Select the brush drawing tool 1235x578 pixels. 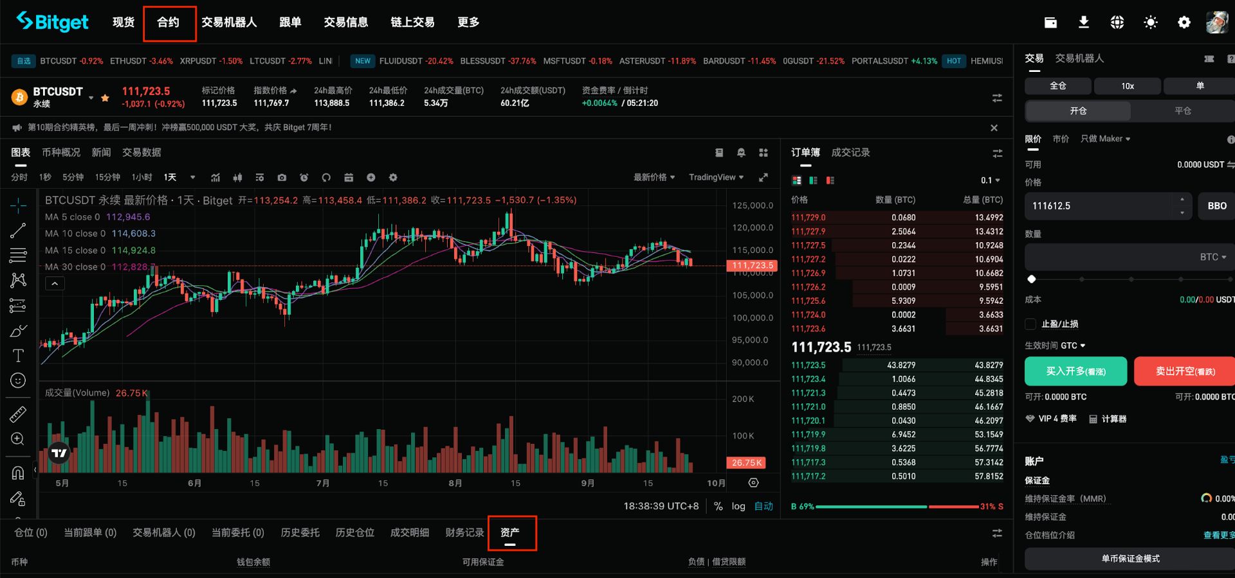click(18, 331)
